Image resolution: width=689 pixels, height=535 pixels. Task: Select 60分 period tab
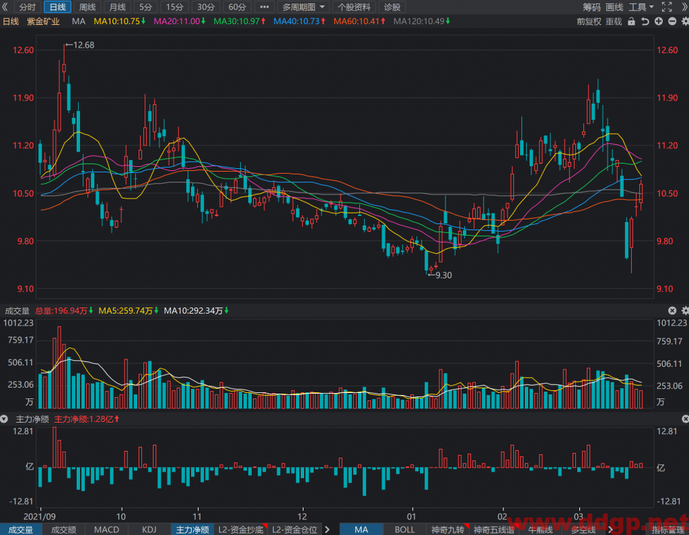[x=237, y=7]
